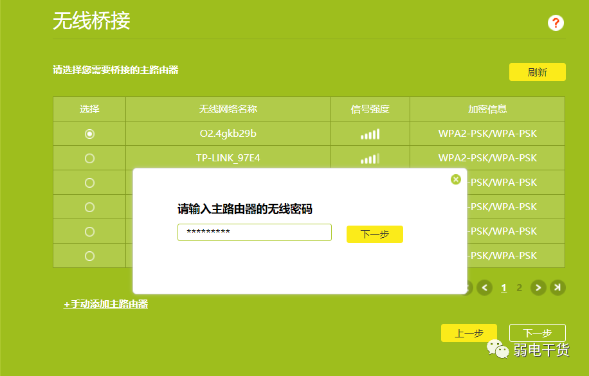Click the 信号强度 column header
The width and height of the screenshot is (589, 376).
coord(370,109)
